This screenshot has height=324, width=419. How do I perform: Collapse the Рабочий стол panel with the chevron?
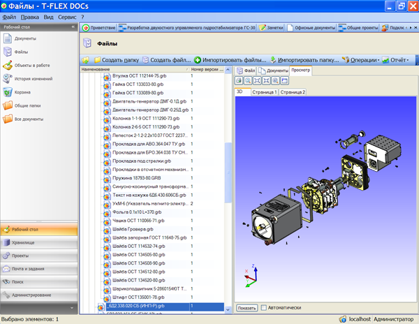click(73, 27)
